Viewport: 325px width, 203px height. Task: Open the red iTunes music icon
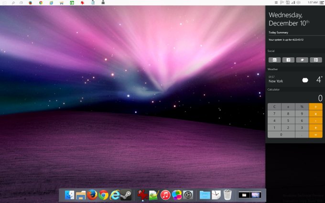(165, 195)
